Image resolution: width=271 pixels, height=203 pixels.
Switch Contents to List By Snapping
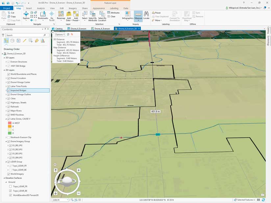click(31, 41)
